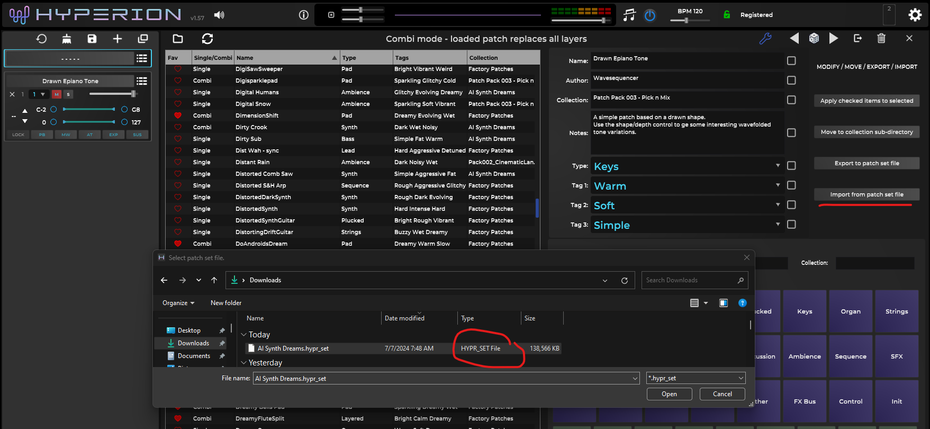
Task: Go to next patch with right triangle
Action: 834,38
